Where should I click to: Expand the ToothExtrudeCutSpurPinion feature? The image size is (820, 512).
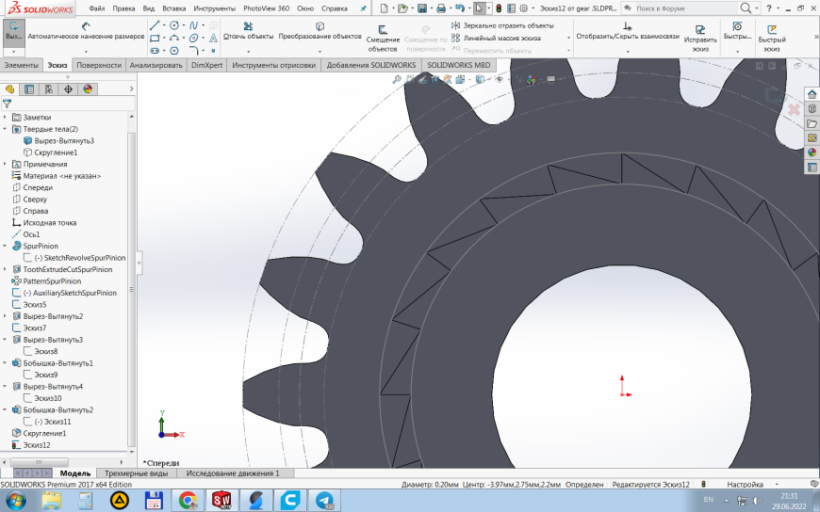tap(6, 269)
